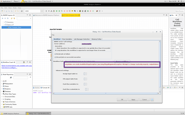Click the red cancel all nodes icon

point(67,11)
